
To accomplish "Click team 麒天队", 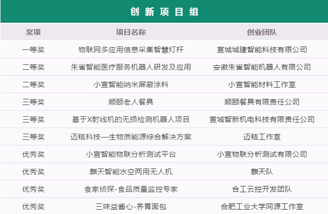I will pos(262,172).
